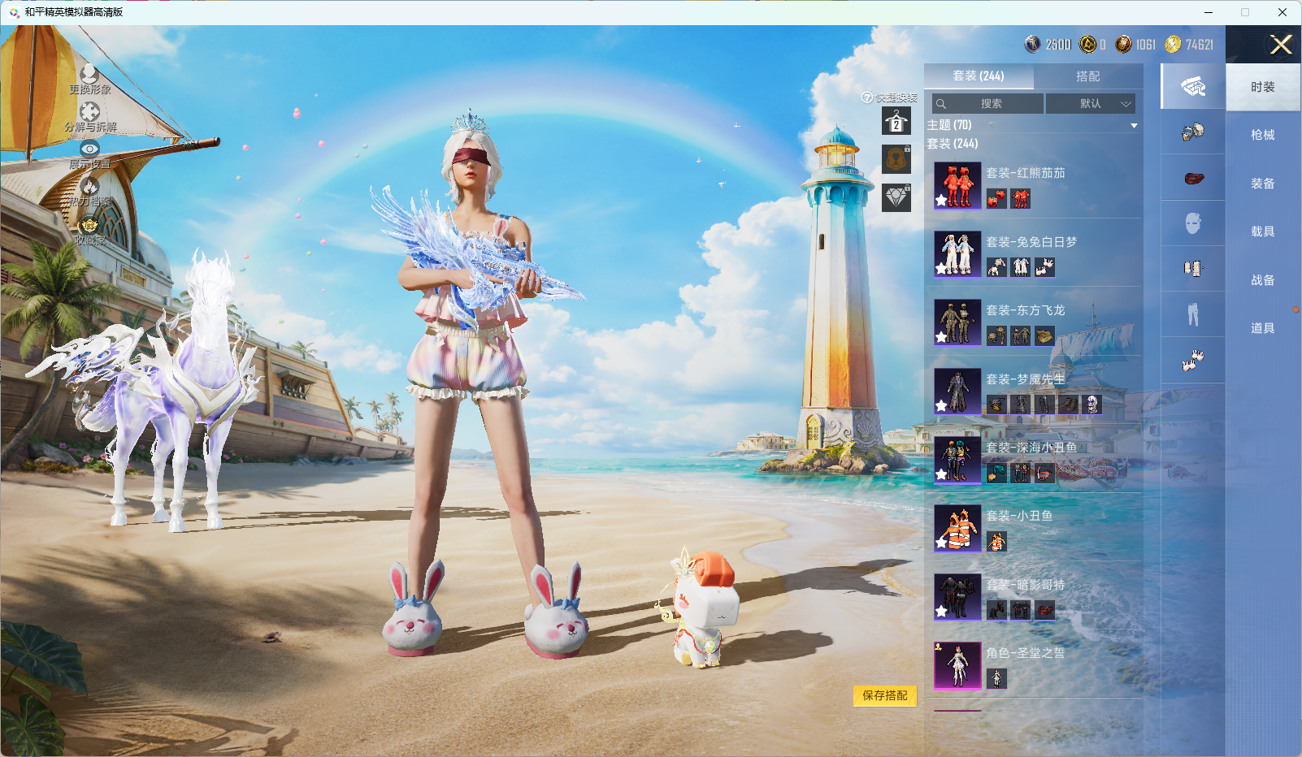The image size is (1302, 757).
Task: Minimize the 和平精英模拟器高清版 window
Action: point(1209,12)
